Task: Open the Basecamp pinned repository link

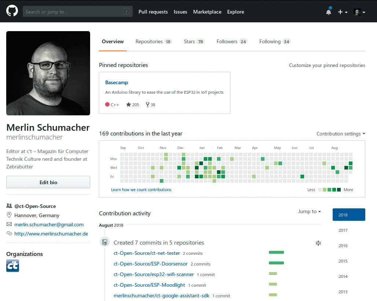Action: pos(117,83)
